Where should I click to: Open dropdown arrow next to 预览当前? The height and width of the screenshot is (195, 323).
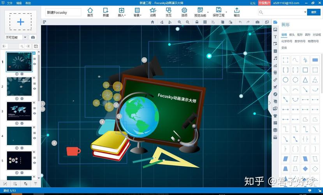[208, 12]
